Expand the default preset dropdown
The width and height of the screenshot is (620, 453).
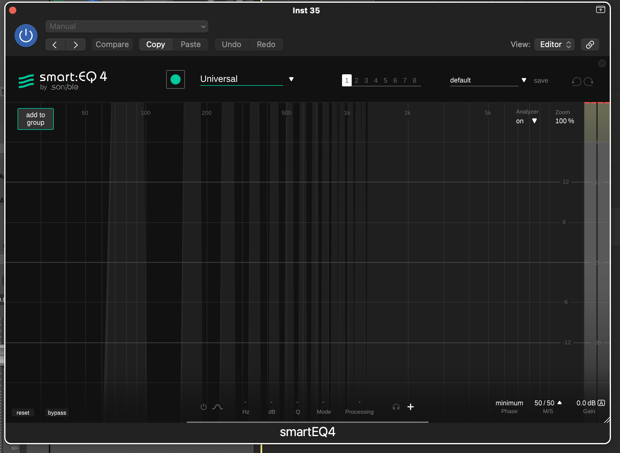[x=524, y=80]
